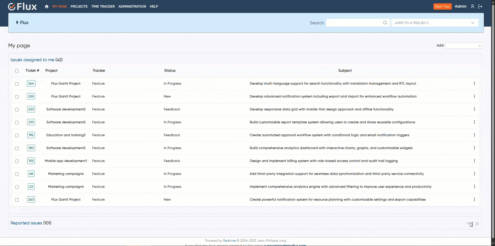Click into the Search input field
Viewport: 495px width, 246px height.
(x=354, y=23)
